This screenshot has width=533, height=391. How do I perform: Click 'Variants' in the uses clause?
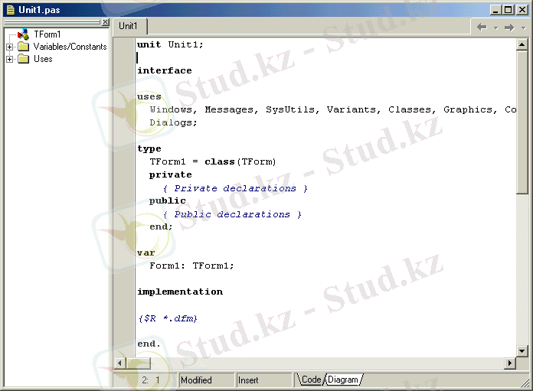pyautogui.click(x=352, y=109)
